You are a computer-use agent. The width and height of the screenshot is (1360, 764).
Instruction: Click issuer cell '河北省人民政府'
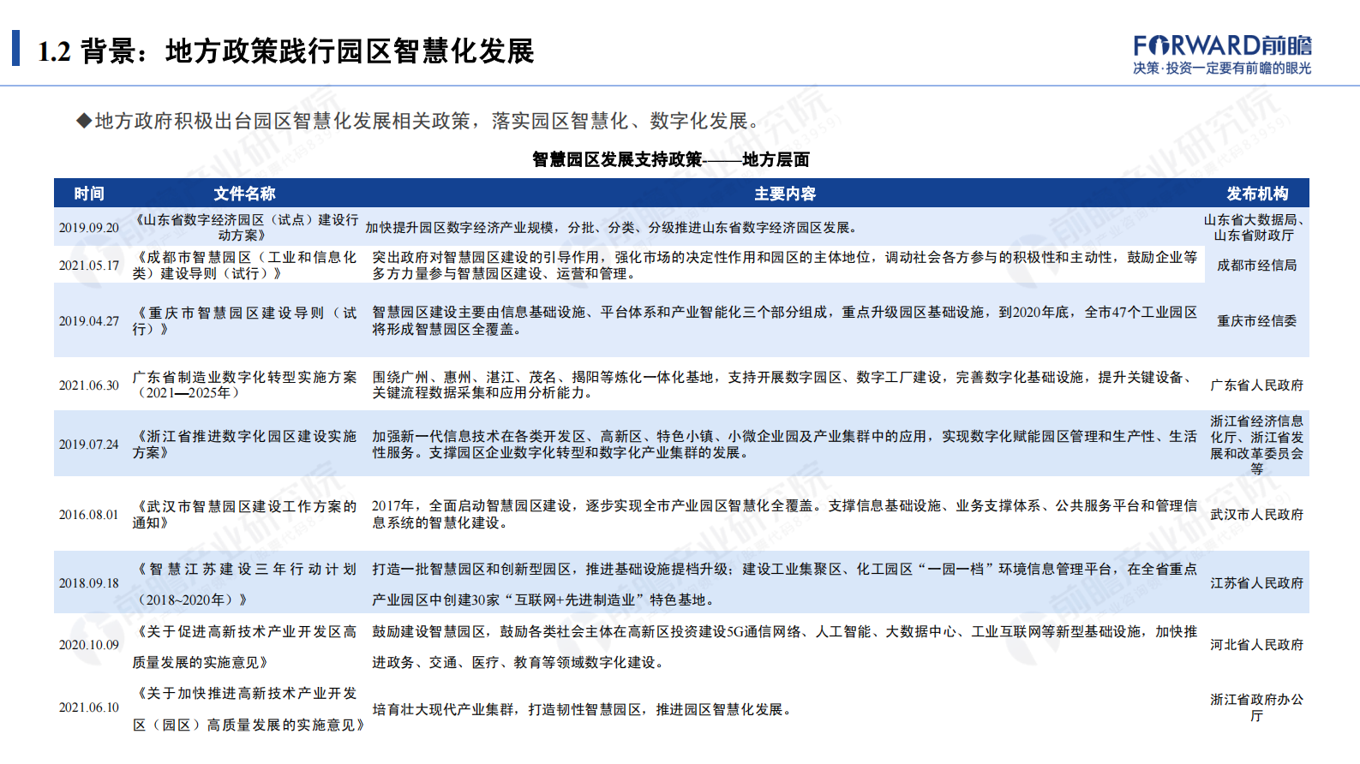click(1257, 645)
